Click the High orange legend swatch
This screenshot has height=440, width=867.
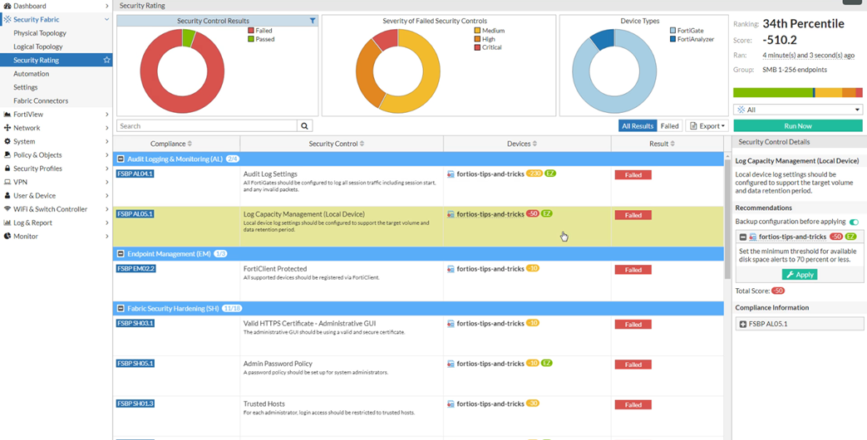pyautogui.click(x=477, y=39)
